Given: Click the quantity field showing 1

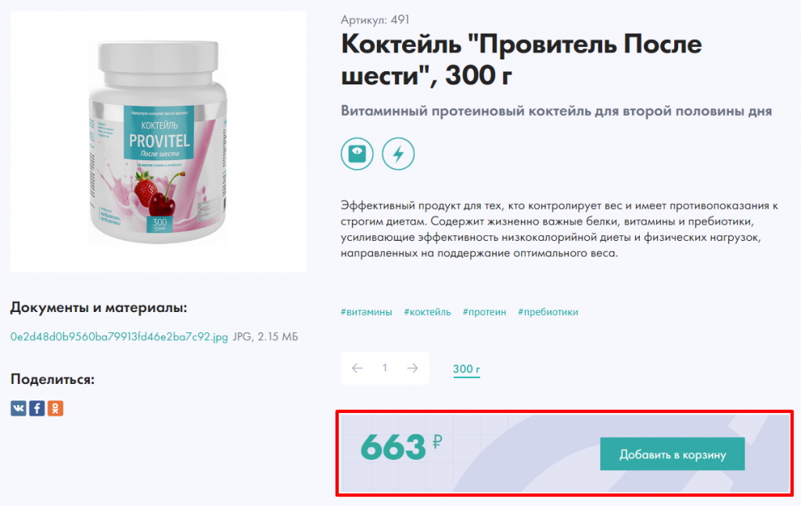Looking at the screenshot, I should pos(385,368).
